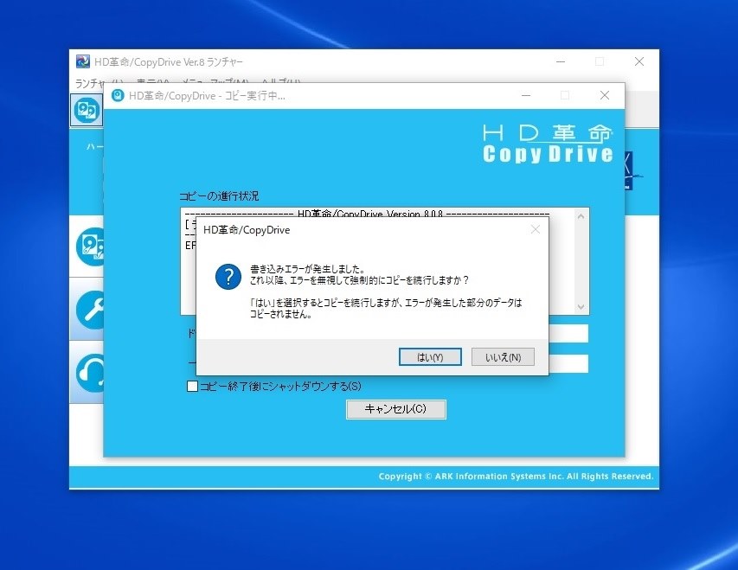Click the progress log scrollbar down arrow
This screenshot has height=570, width=738.
coord(582,305)
